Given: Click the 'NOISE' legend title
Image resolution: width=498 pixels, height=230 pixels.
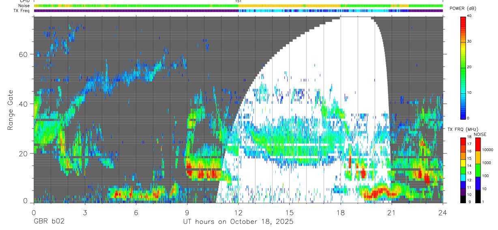Looking at the screenshot, I should tap(480, 134).
